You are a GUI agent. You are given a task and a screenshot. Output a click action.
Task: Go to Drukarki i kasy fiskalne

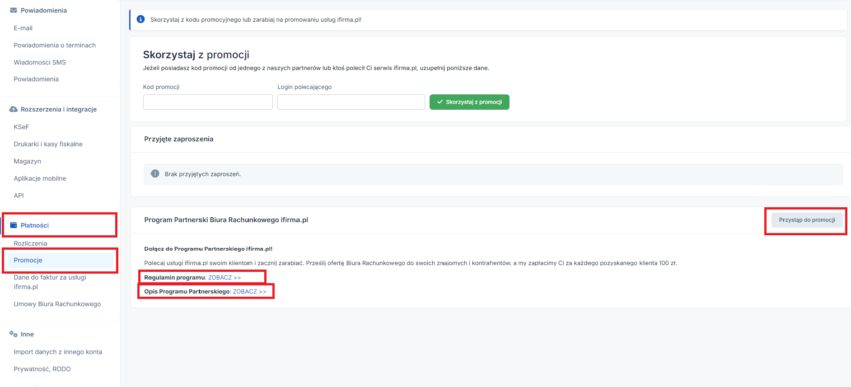coord(48,144)
